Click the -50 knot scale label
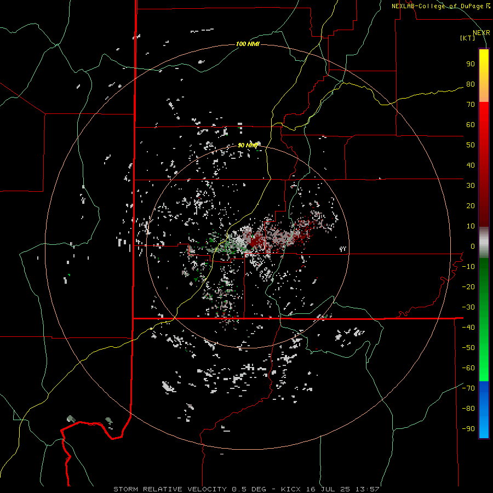This screenshot has width=493, height=493. pos(468,348)
